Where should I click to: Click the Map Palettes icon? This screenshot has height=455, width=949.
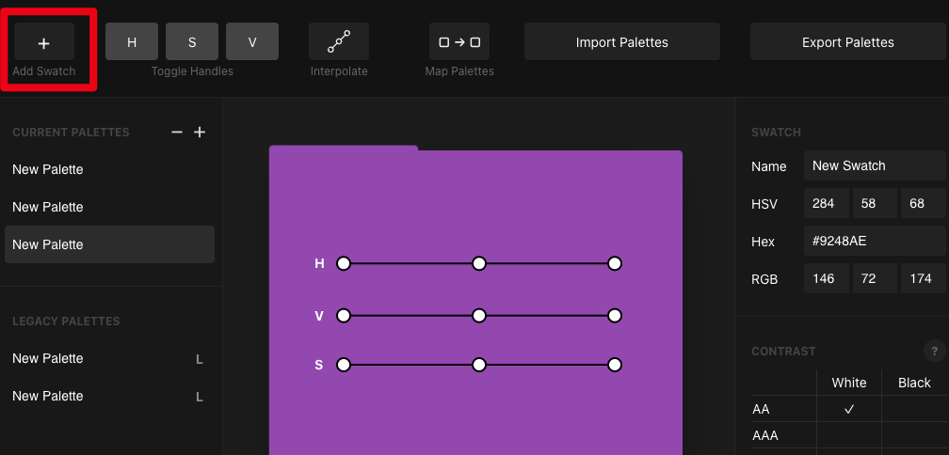click(x=459, y=42)
